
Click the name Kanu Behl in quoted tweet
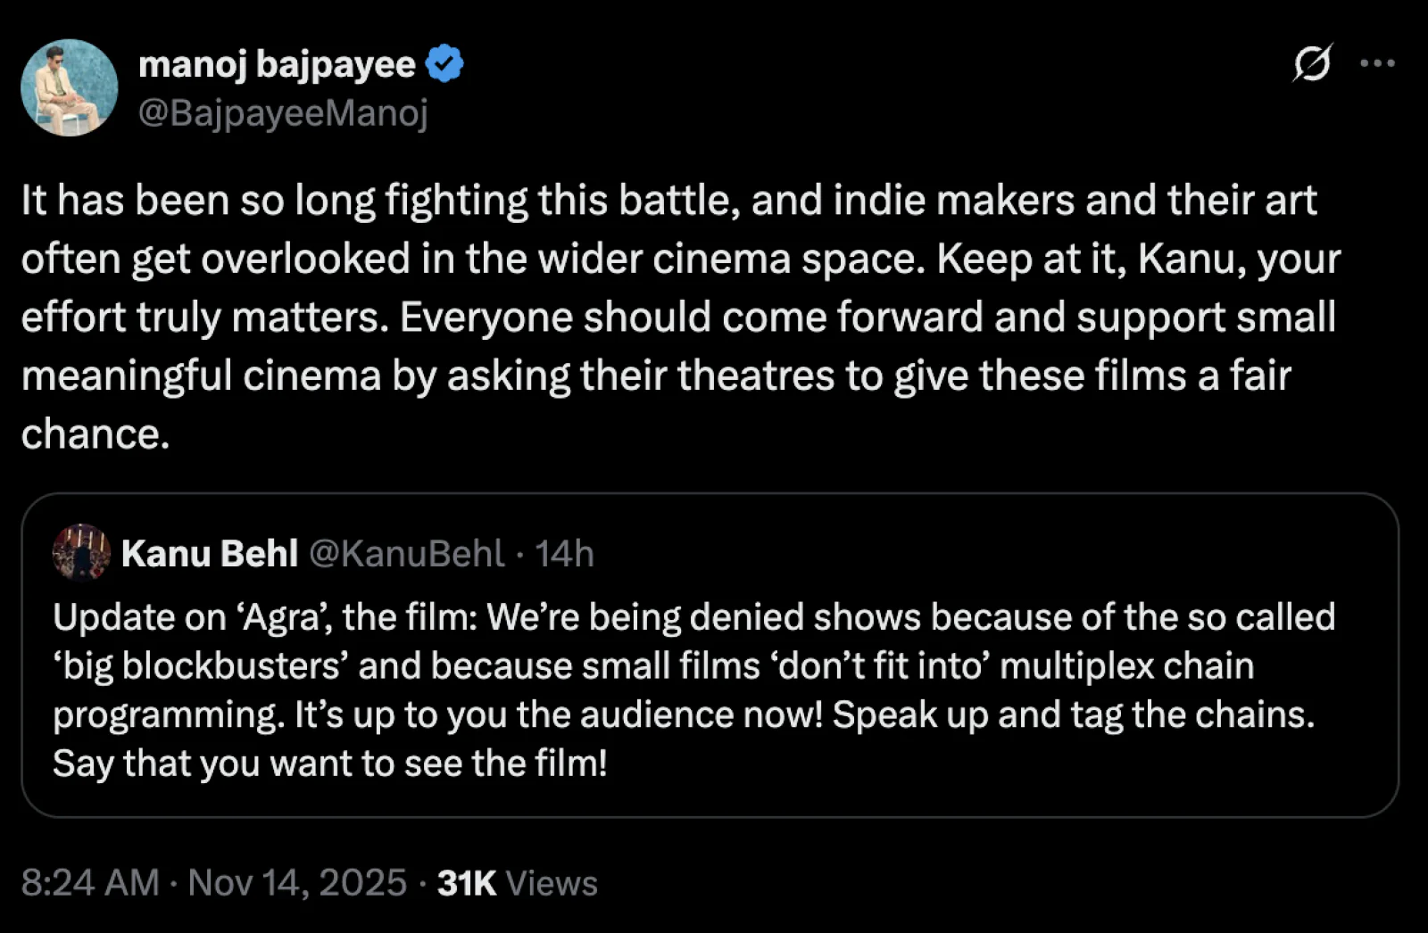[x=208, y=553]
